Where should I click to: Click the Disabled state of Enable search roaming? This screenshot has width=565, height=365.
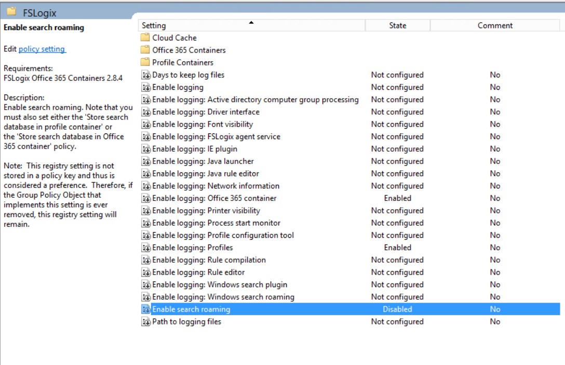click(397, 309)
